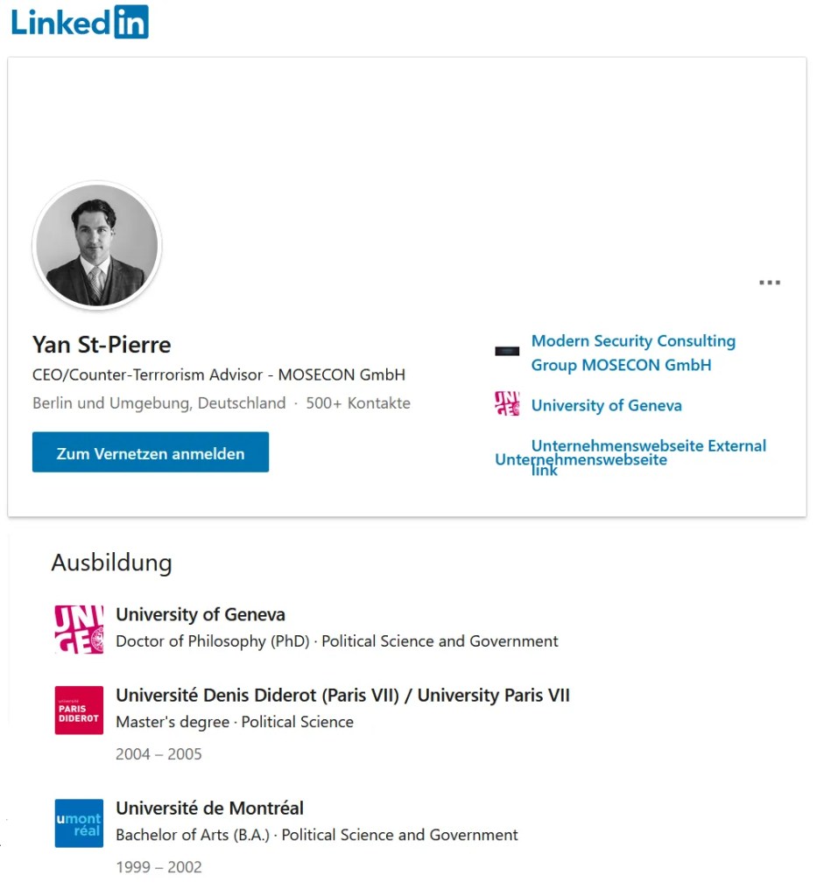Open the Université de Montréal entry title
This screenshot has width=824, height=896.
point(209,808)
